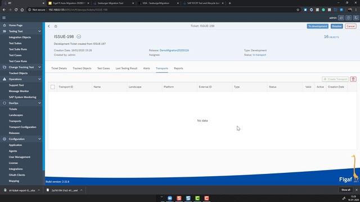Image resolution: width=360 pixels, height=202 pixels.
Task: Click the Configuration section icon in sidebar
Action: pos(4,139)
